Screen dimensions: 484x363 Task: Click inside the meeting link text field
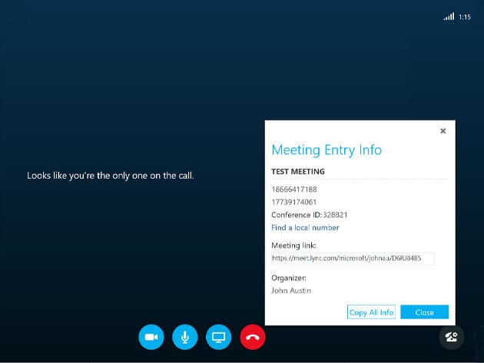pos(353,259)
